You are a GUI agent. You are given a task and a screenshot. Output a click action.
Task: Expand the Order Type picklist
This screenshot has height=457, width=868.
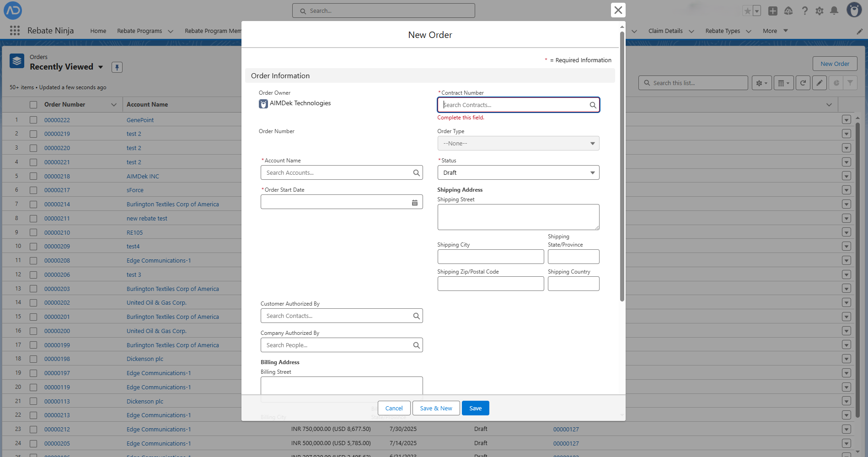tap(518, 144)
